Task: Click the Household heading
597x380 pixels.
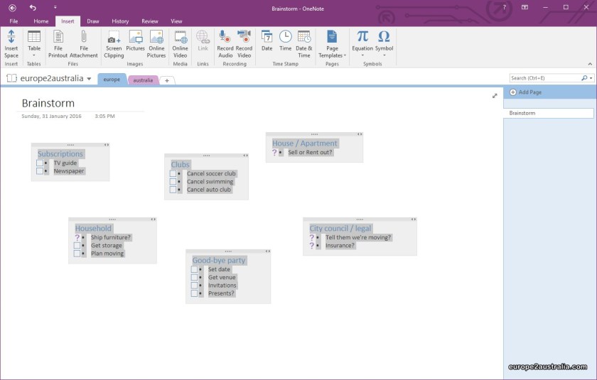Action: (x=93, y=229)
